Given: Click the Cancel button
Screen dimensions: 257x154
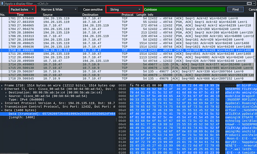Looking at the screenshot, I should pos(251,10).
